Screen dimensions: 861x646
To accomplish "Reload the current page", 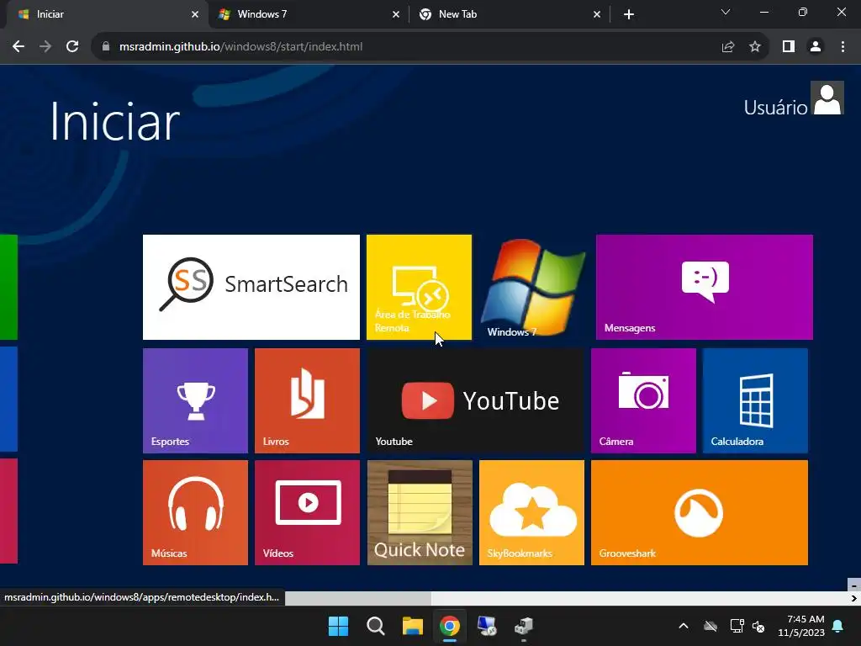I will coord(72,47).
